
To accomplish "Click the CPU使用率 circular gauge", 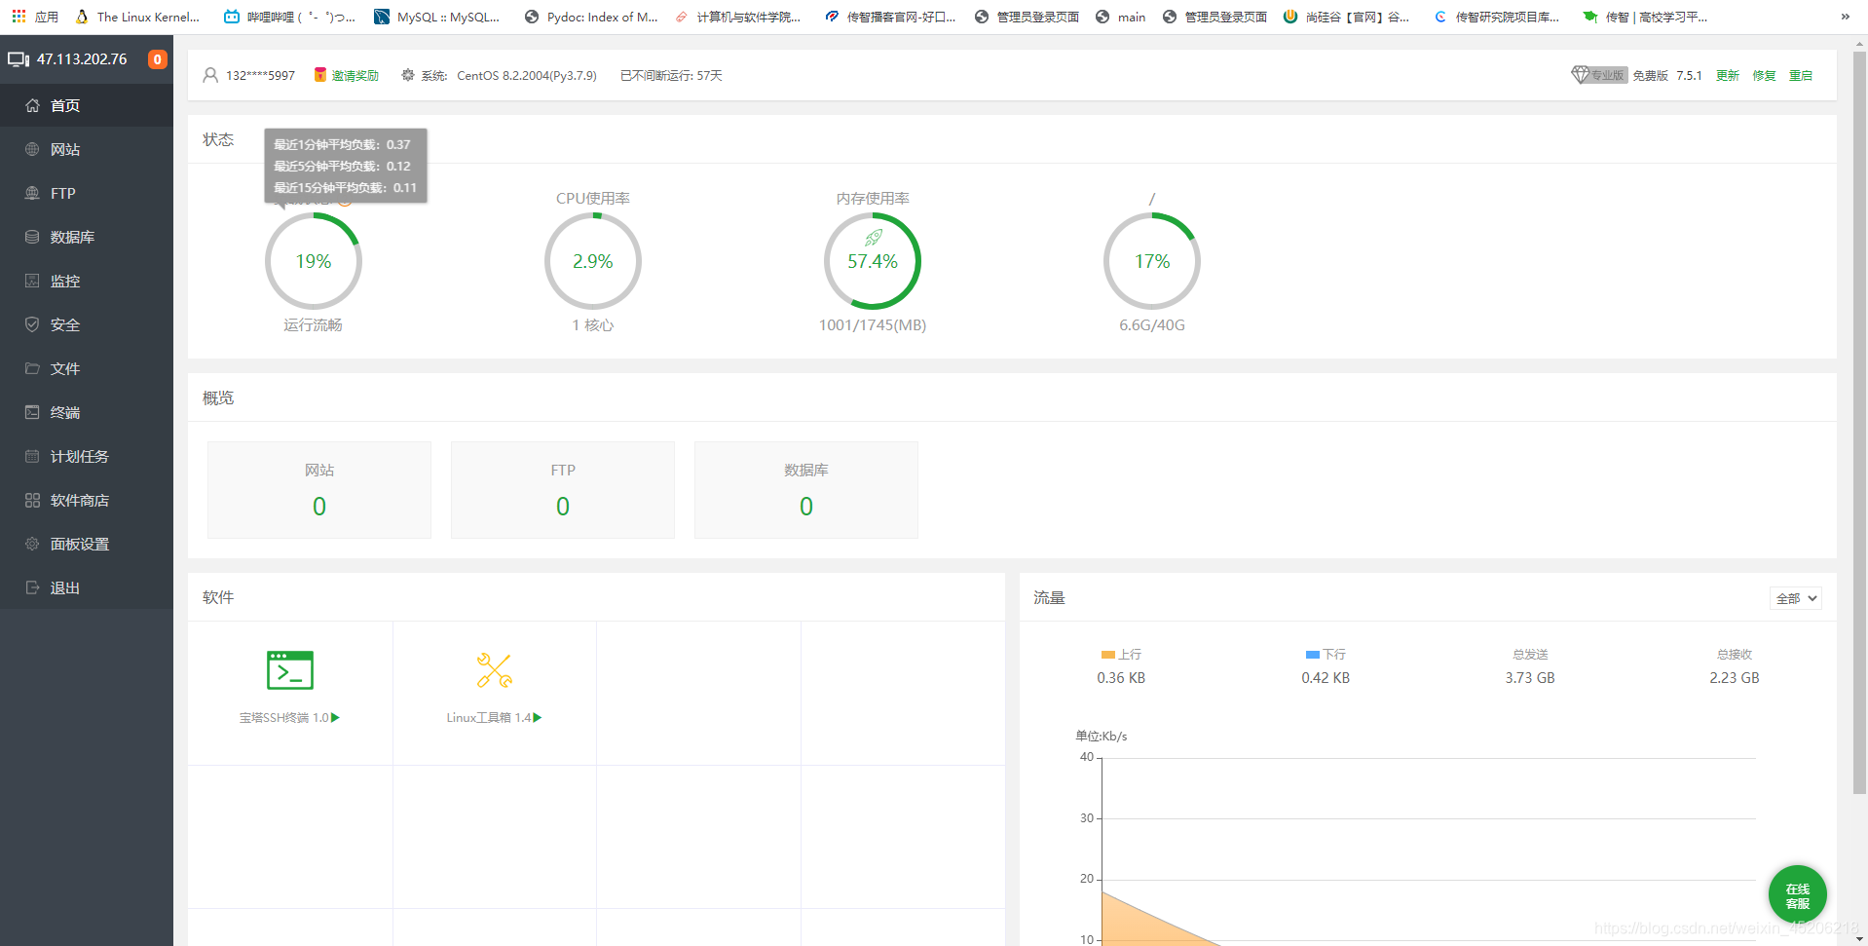I will [x=593, y=261].
